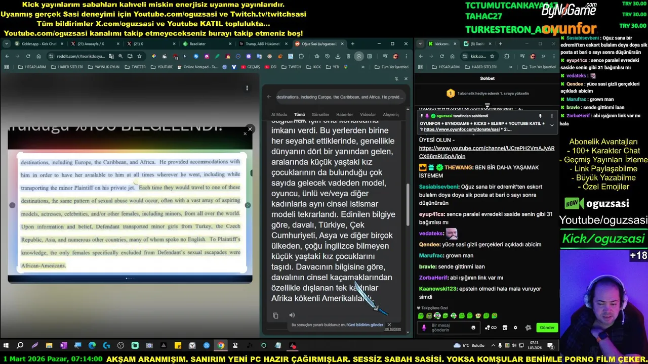The width and height of the screenshot is (648, 364).
Task: Open tab search dropdown in left browser
Action: (7, 43)
